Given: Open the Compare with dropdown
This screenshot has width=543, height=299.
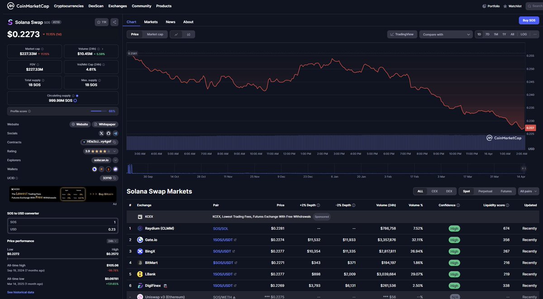Looking at the screenshot, I should [446, 34].
